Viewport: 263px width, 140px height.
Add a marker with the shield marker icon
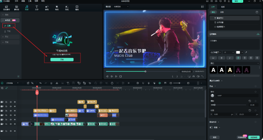(143, 83)
